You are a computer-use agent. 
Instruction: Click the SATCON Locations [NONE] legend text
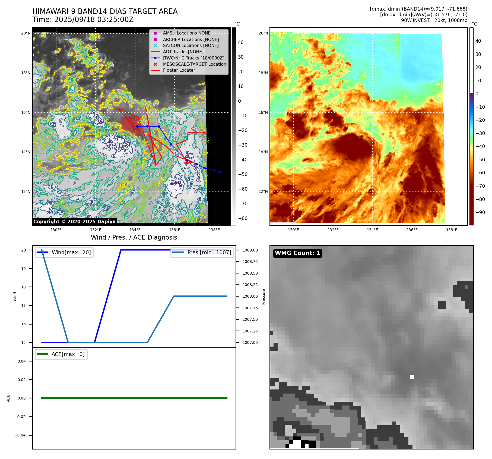(191, 46)
